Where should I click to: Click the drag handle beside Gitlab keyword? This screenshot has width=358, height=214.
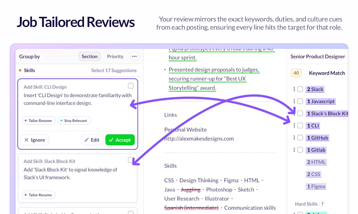(x=294, y=150)
